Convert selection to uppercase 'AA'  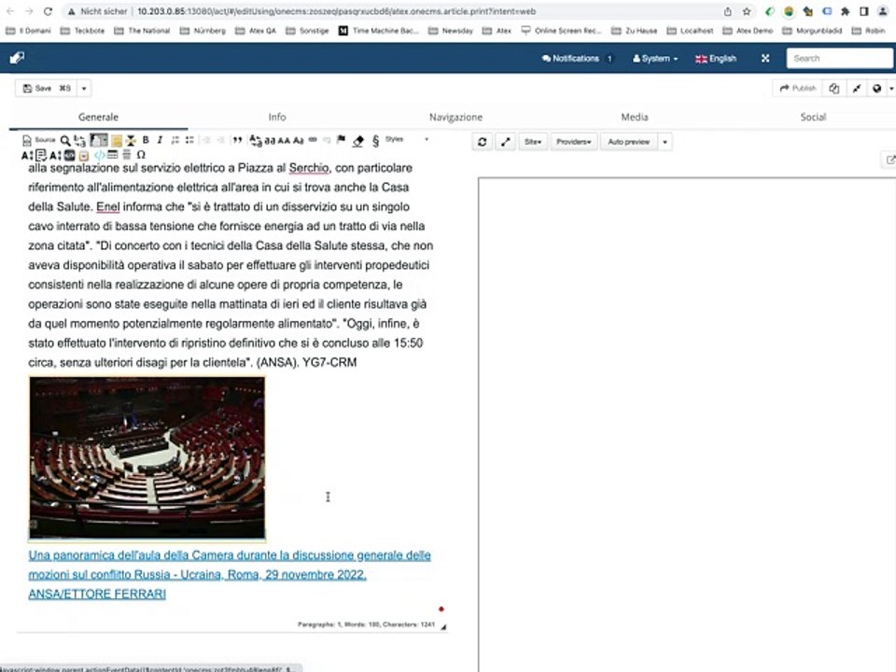(x=284, y=140)
